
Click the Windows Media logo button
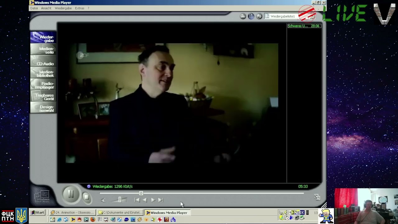point(42,196)
